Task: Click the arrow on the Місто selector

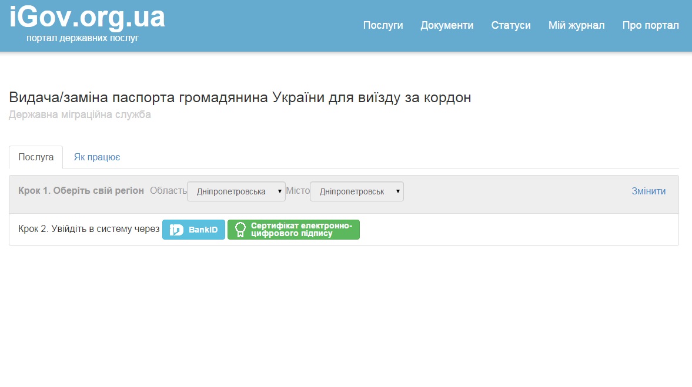Action: (x=398, y=191)
